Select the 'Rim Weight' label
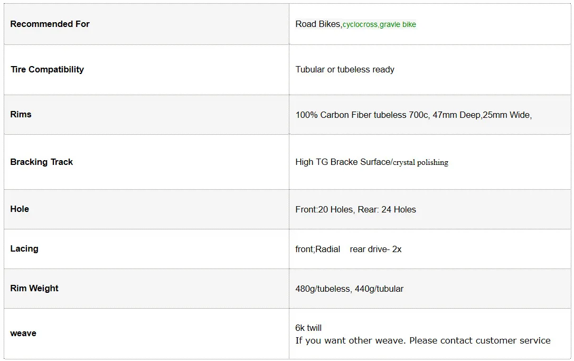The height and width of the screenshot is (361, 574). 34,288
